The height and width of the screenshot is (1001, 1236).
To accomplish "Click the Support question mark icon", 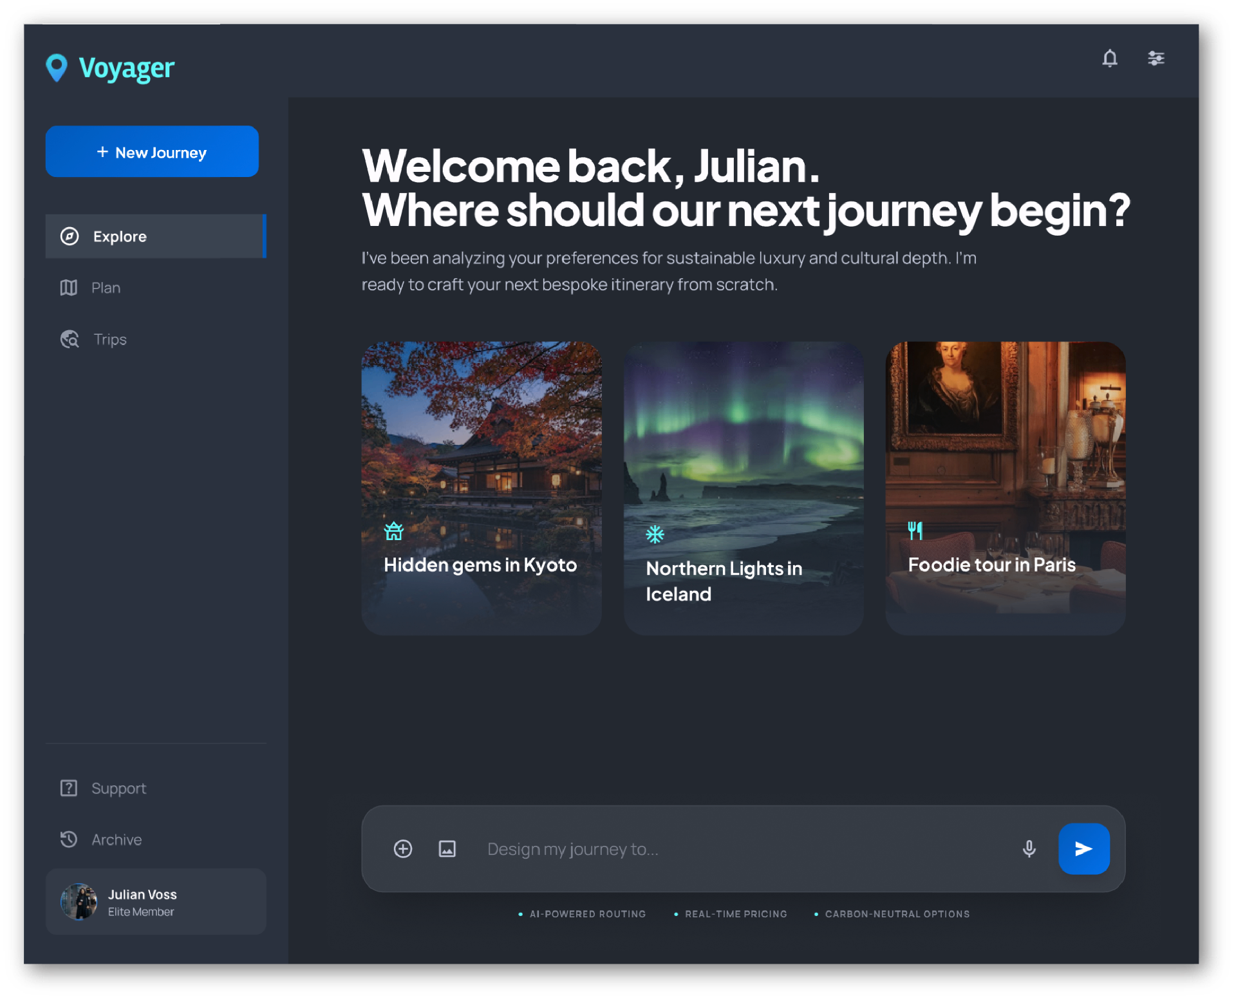I will tap(69, 788).
